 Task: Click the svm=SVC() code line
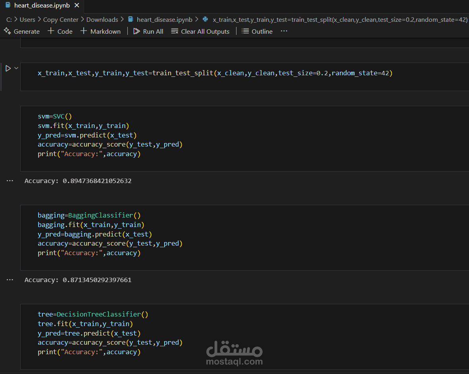pos(55,116)
